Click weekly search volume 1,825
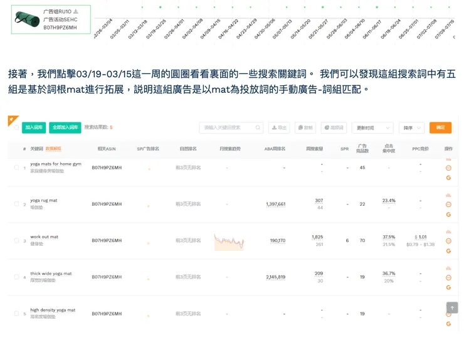The width and height of the screenshot is (464, 340). click(317, 237)
